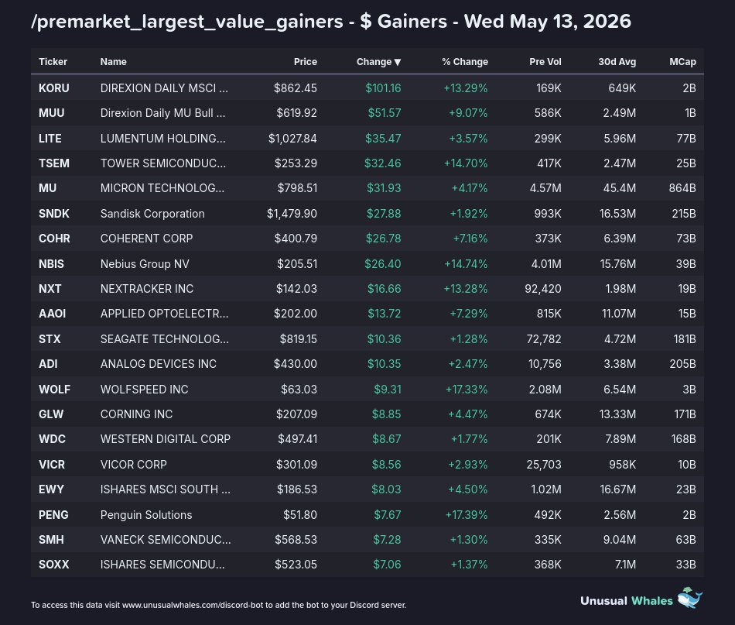Viewport: 735px width, 625px height.
Task: Click the 72,782 pre-market volume
Action: 544,338
